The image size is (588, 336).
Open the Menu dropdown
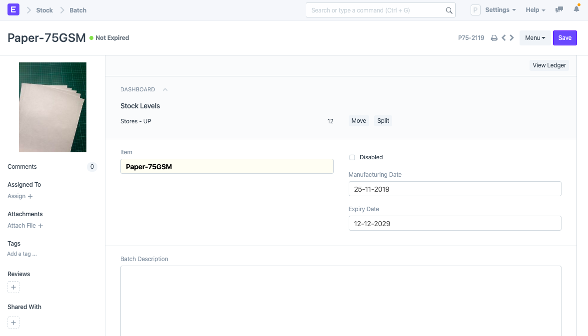[535, 38]
